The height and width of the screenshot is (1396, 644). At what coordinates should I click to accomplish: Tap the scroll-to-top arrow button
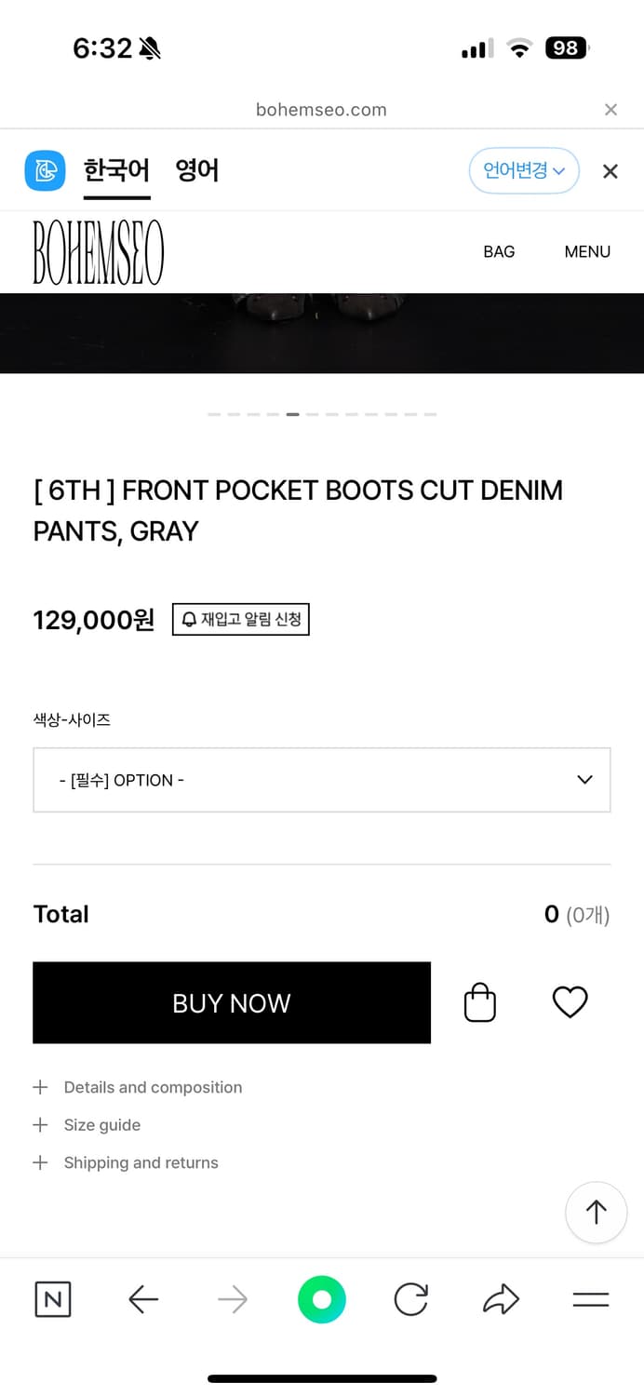coord(596,1212)
